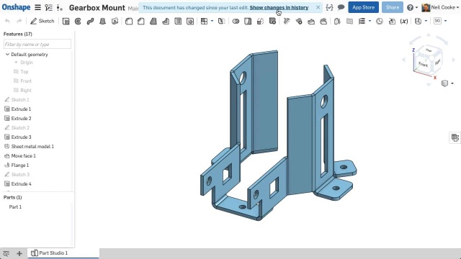Image resolution: width=461 pixels, height=259 pixels.
Task: Select the Replace face tool
Action: click(323, 21)
